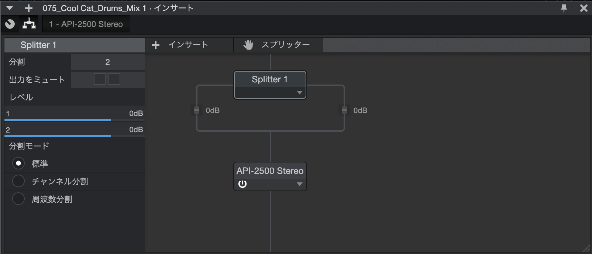Mute the first splitter output

click(100, 79)
